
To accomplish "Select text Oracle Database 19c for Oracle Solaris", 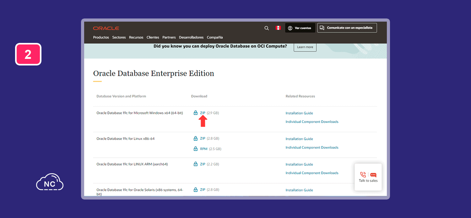I will click(140, 192).
